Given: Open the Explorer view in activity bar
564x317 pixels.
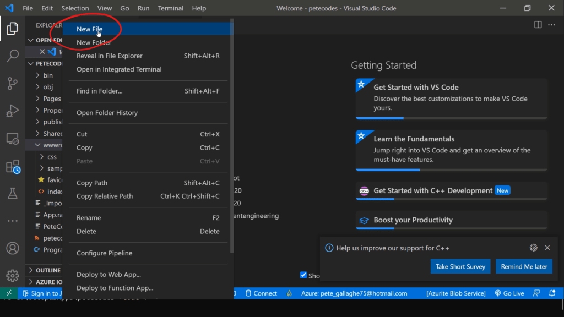Looking at the screenshot, I should (12, 29).
